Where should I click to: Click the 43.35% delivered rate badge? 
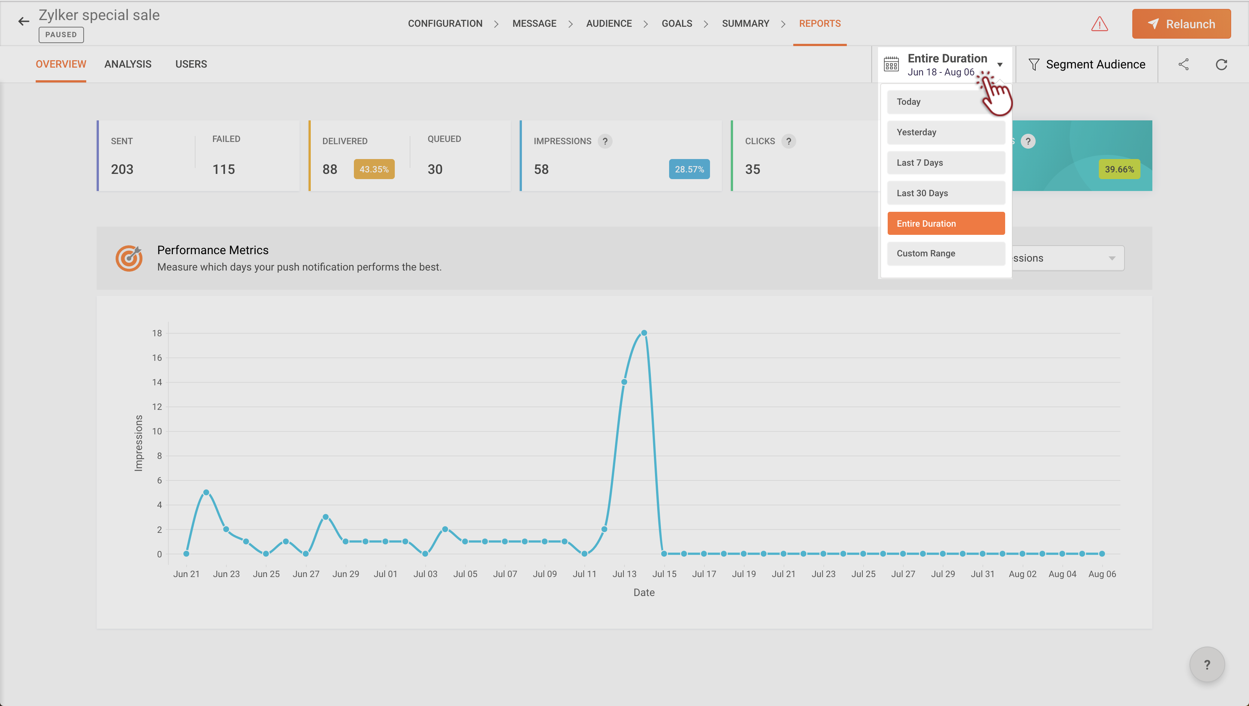point(374,169)
